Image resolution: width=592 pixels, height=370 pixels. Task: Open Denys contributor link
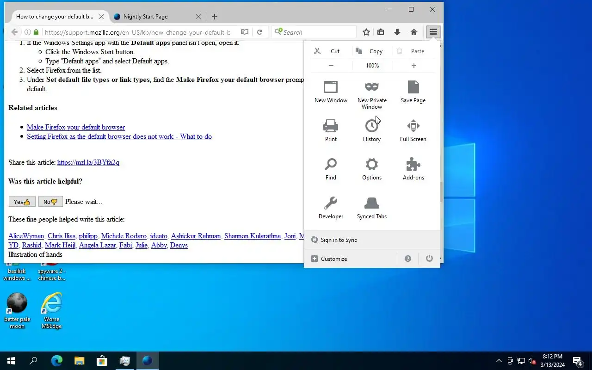click(179, 245)
